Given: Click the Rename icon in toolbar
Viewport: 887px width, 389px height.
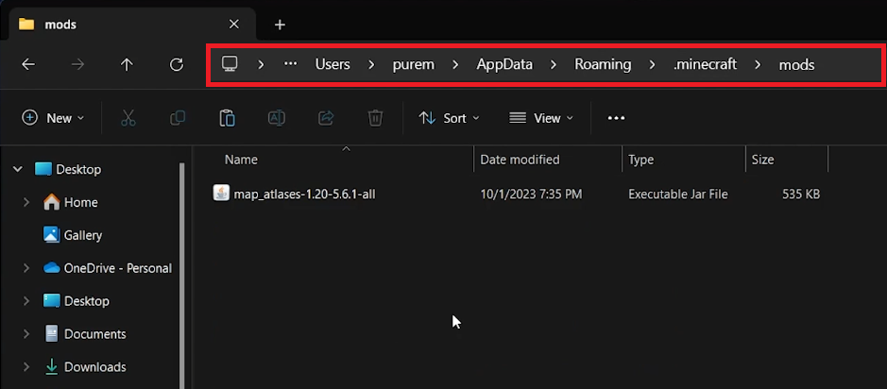Looking at the screenshot, I should [x=277, y=118].
